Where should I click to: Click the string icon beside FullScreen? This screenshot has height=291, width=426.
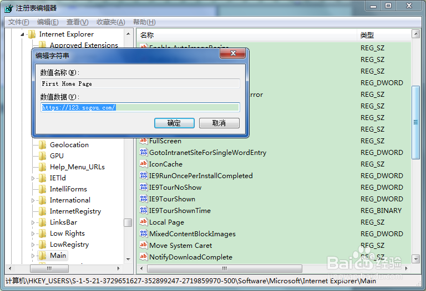[144, 141]
